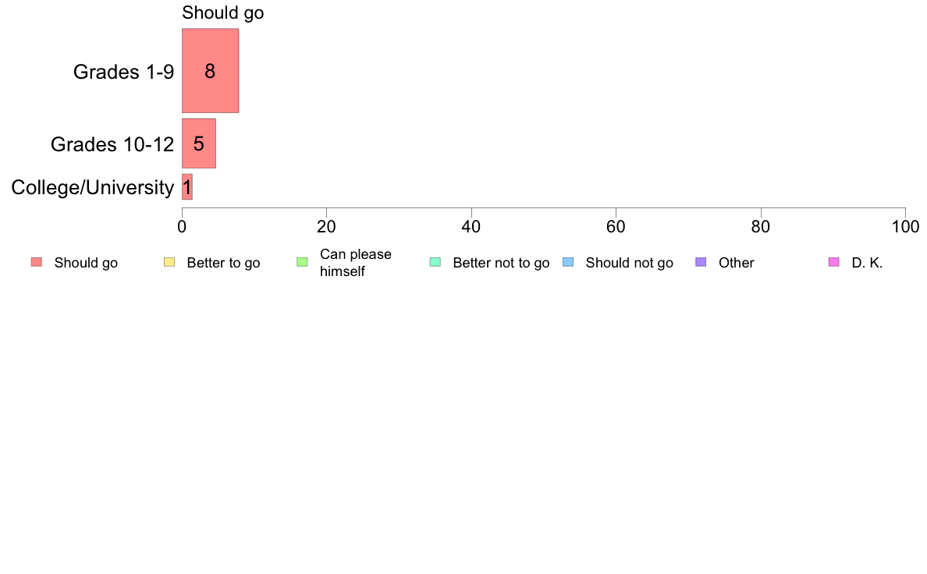The height and width of the screenshot is (574, 927).
Task: Click the purple Other legend swatch
Action: pyautogui.click(x=701, y=262)
